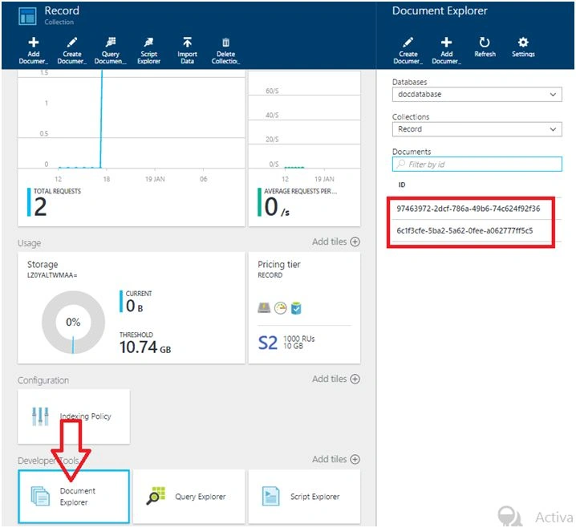Click the Current 0 B storage value
576x528 pixels.
point(135,306)
